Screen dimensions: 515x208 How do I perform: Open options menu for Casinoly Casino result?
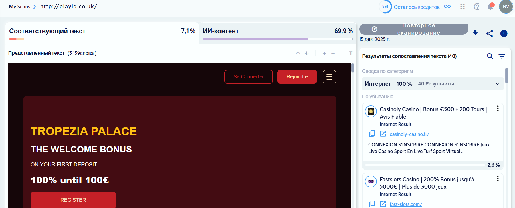coord(498,108)
